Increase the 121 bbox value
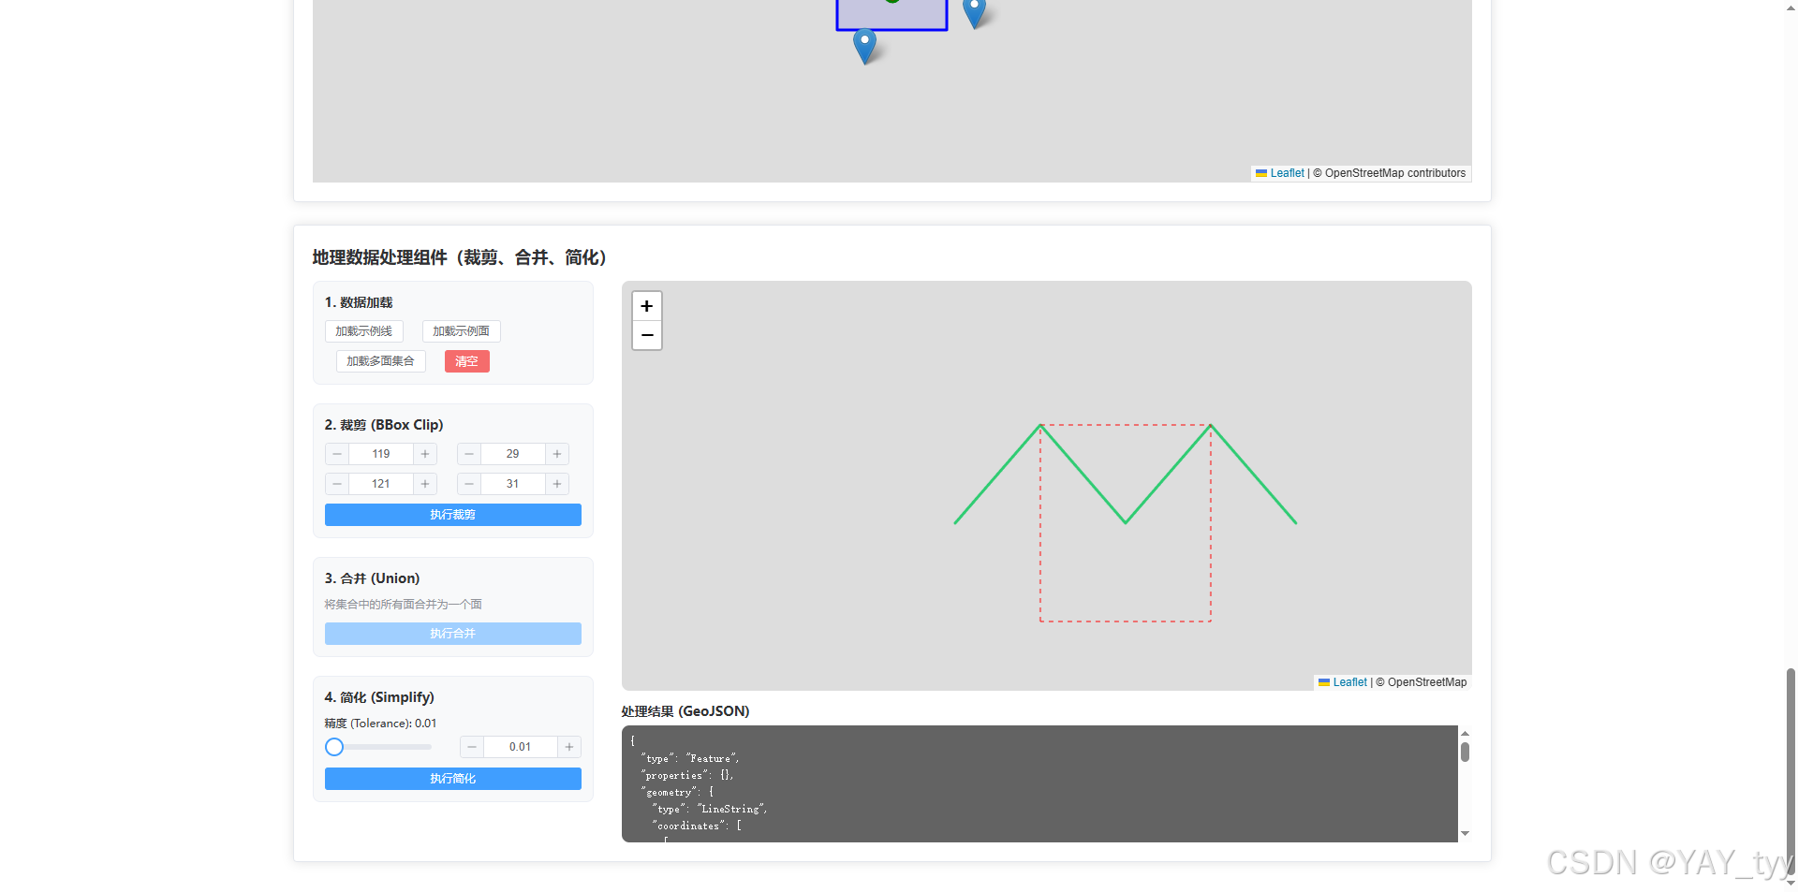Viewport: 1798px width, 892px height. coord(425,484)
